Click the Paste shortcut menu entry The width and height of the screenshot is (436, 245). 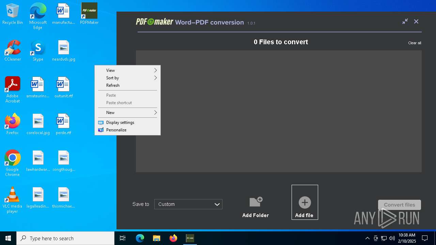pos(127,103)
